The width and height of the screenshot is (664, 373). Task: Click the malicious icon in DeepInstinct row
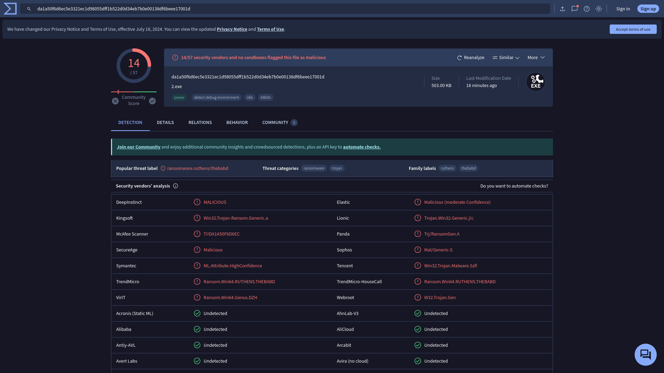pos(197,202)
